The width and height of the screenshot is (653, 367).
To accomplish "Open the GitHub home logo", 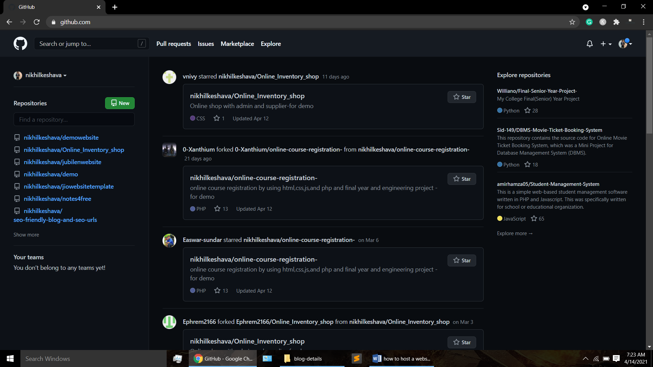I will [20, 44].
